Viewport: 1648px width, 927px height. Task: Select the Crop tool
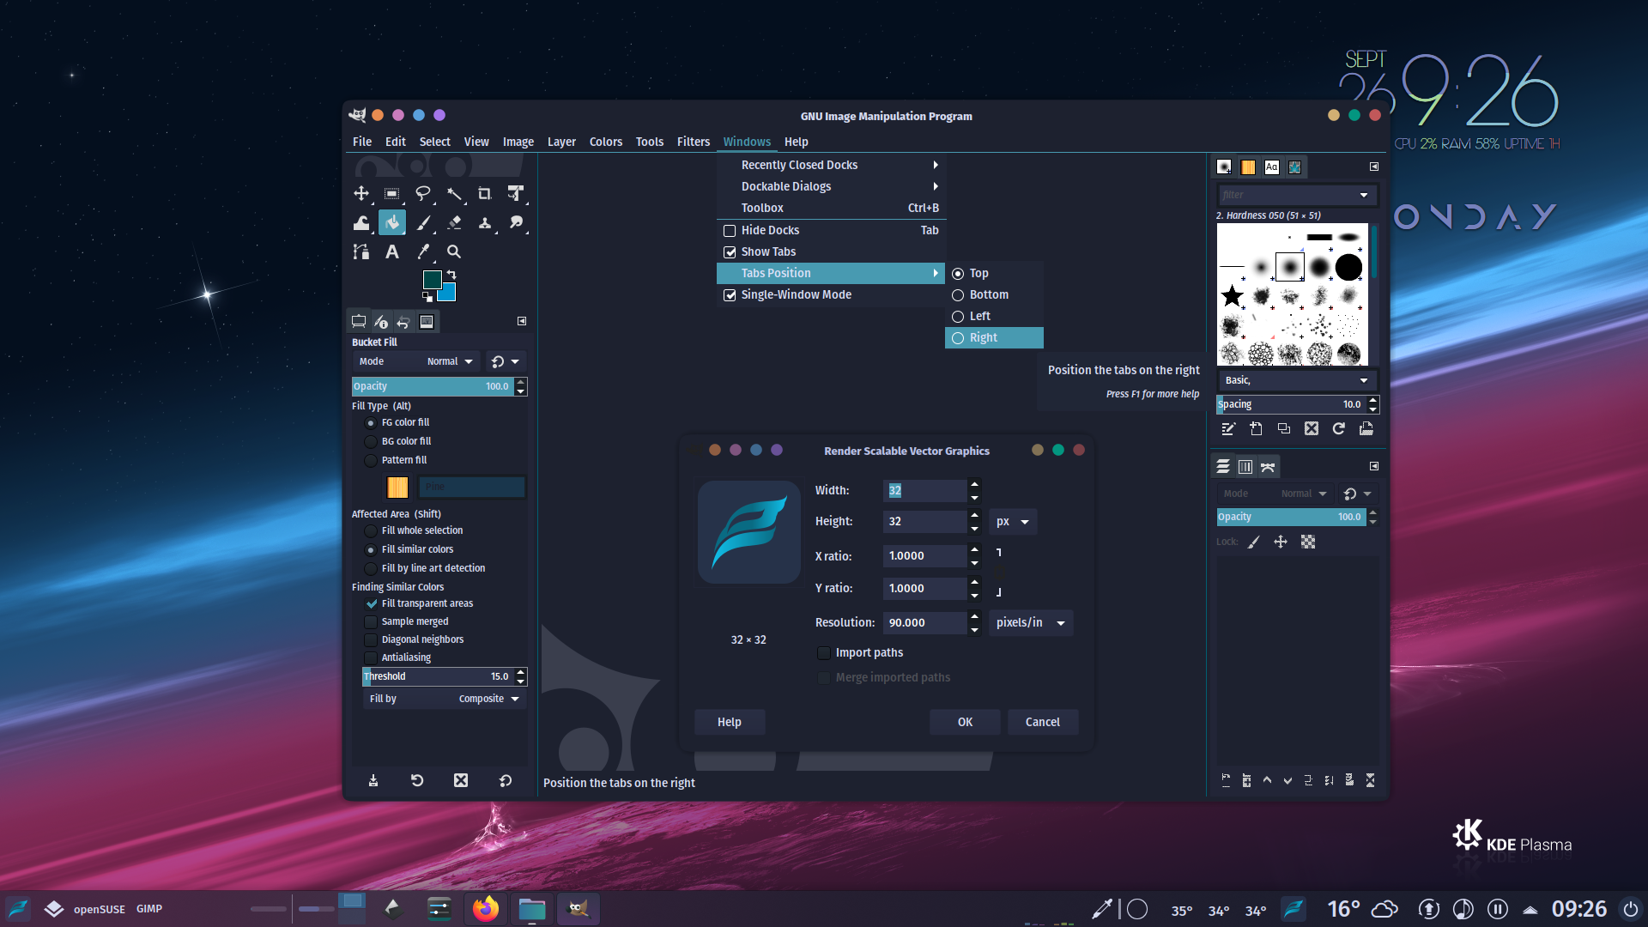click(x=485, y=194)
